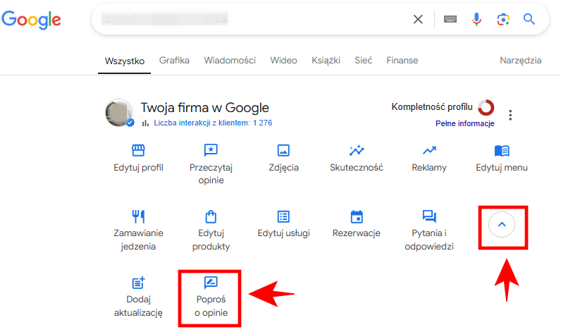Open the Finanse tab
Screen dimensions: 561x332
pos(402,60)
